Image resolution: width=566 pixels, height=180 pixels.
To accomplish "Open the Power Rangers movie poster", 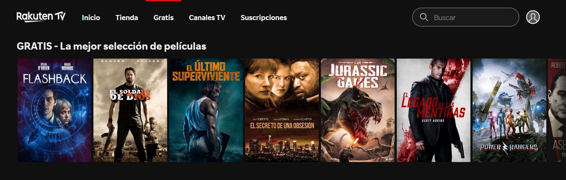I will pyautogui.click(x=509, y=110).
